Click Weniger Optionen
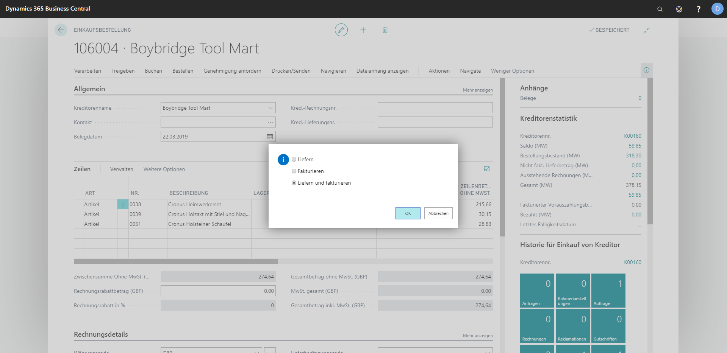The image size is (727, 353). tap(513, 71)
